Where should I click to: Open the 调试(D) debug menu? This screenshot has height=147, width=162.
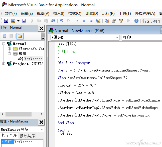tap(92, 13)
